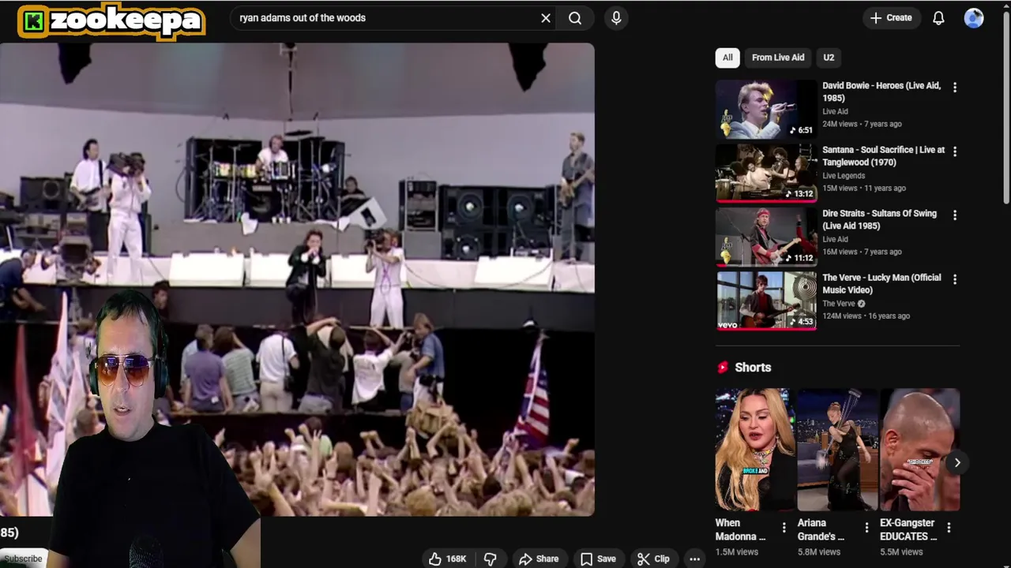
Task: Click the Subscribe button
Action: (22, 559)
